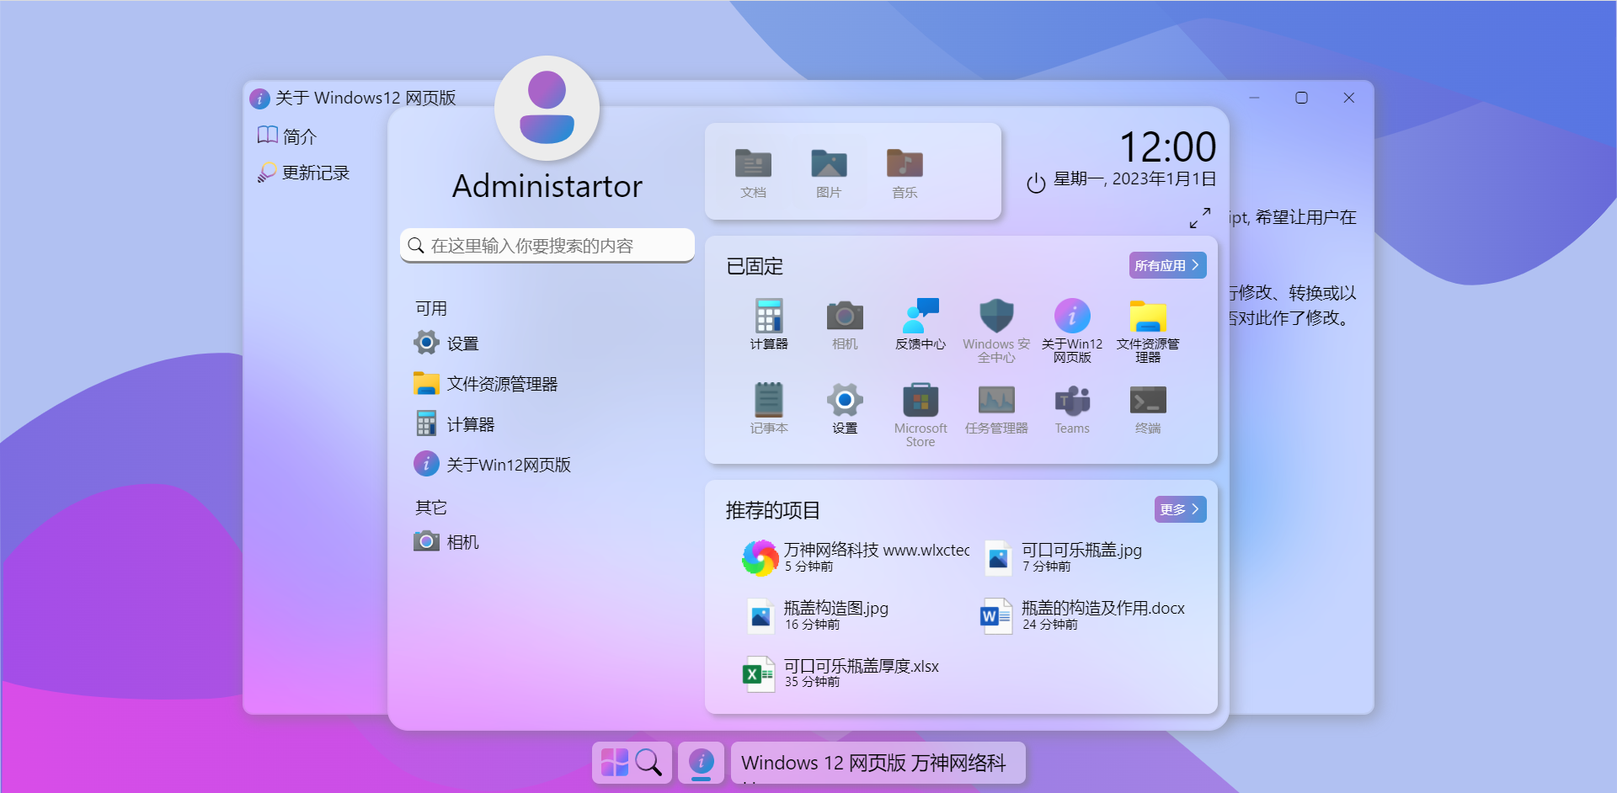Open pinned 关于Win12网页版 app
This screenshot has width=1617, height=793.
pos(1072,330)
